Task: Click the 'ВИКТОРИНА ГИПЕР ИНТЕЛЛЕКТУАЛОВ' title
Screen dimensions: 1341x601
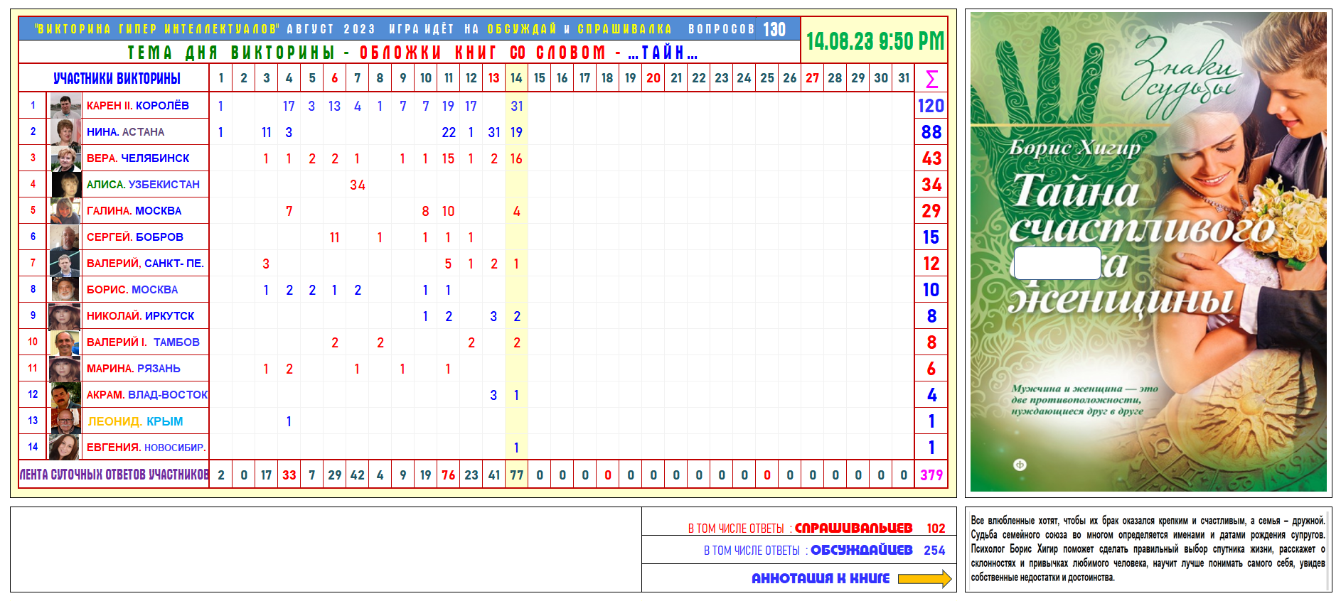Action: 156,29
